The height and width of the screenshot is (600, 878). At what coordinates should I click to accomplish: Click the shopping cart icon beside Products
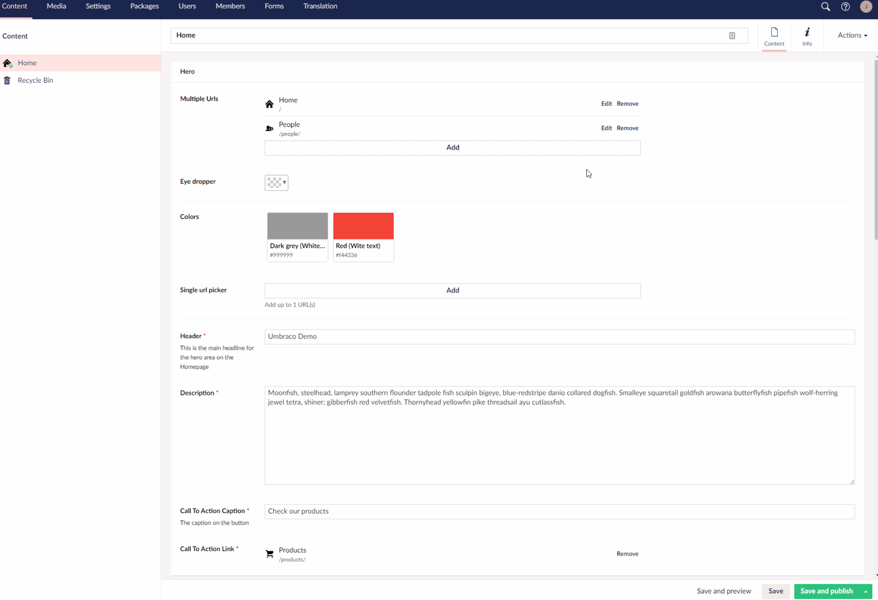pos(269,553)
